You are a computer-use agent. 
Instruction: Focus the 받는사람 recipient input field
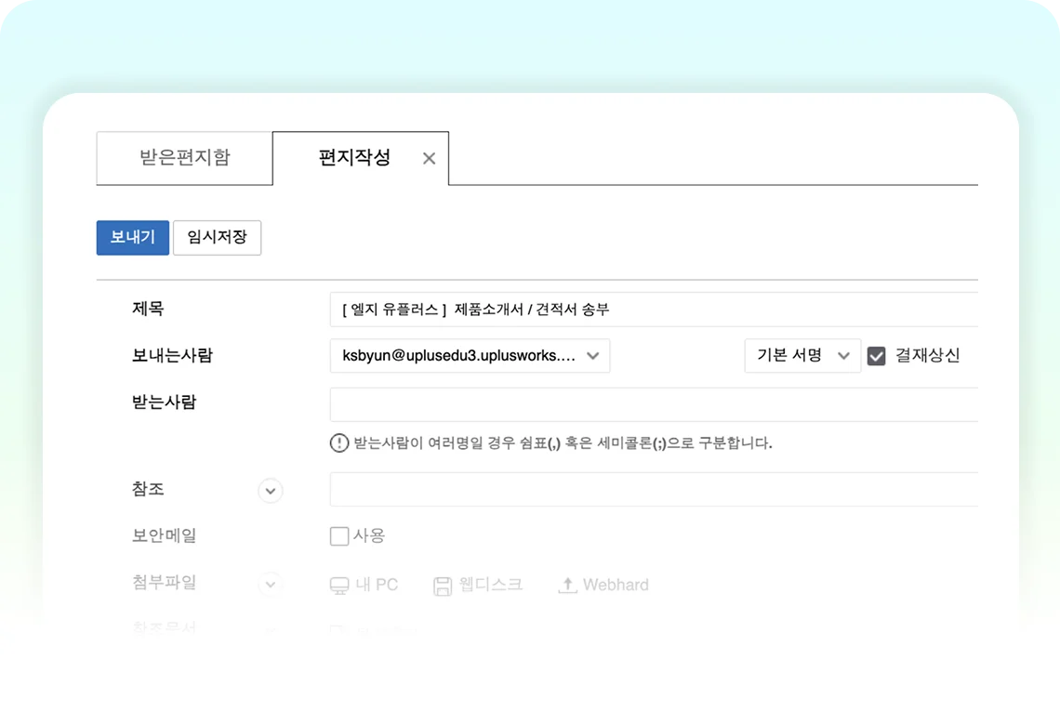[x=651, y=405]
